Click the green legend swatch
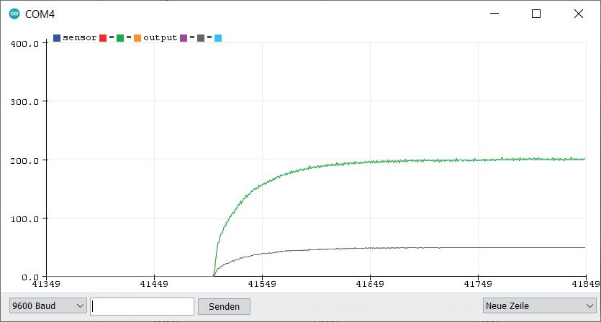The image size is (601, 322). (120, 38)
